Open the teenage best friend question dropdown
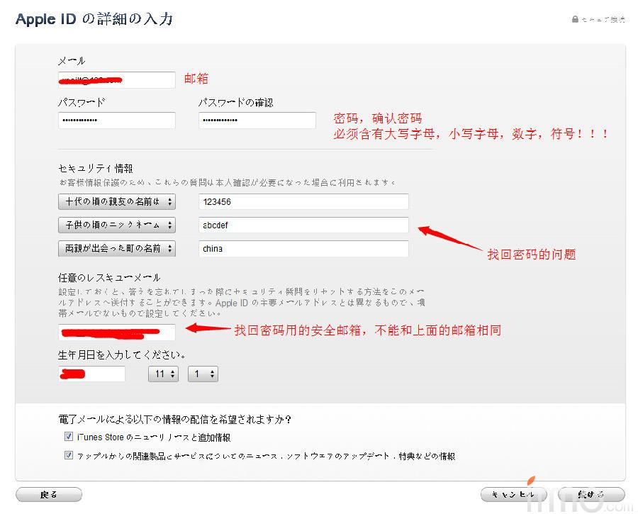The image size is (638, 514). pos(117,202)
